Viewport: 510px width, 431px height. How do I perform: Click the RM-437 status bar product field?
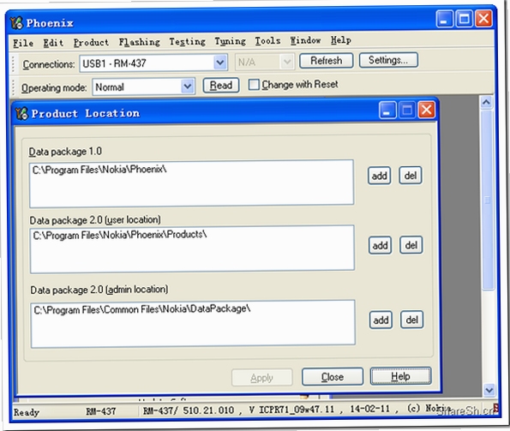tap(101, 411)
